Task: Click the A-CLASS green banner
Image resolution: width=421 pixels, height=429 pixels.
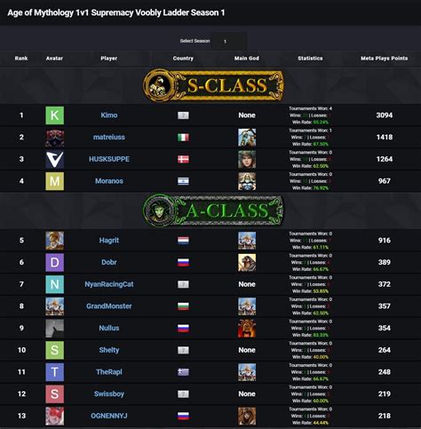Action: (213, 211)
